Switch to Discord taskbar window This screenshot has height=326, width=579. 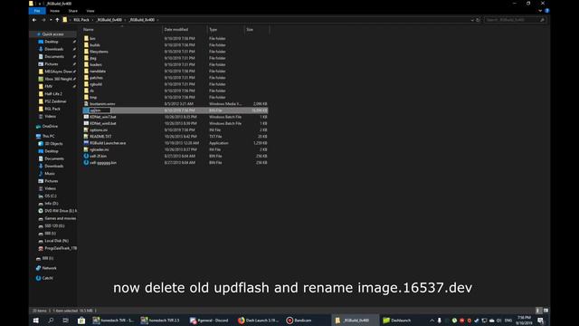(209, 321)
